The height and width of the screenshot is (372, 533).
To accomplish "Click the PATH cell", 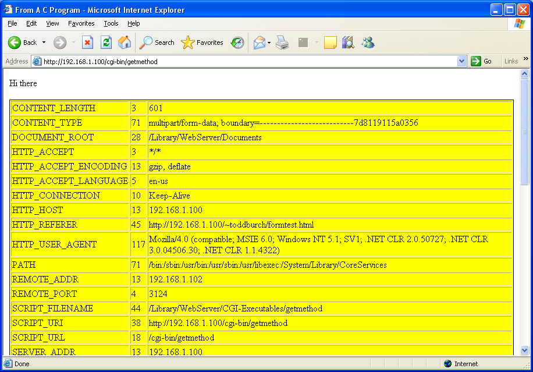I will coord(70,264).
